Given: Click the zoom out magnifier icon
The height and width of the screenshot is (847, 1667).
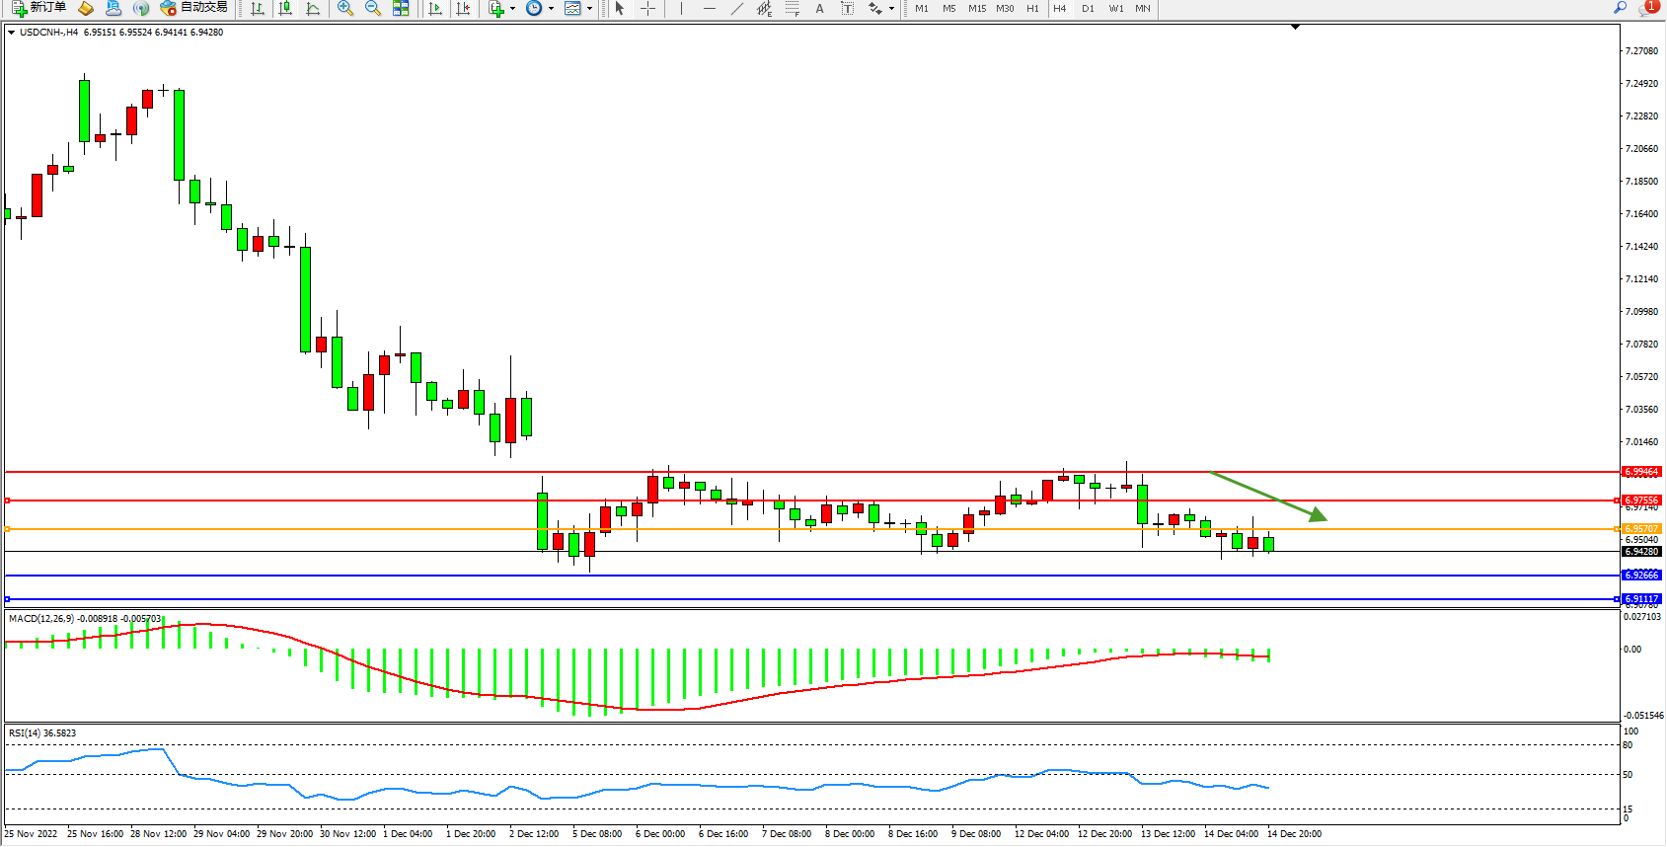Looking at the screenshot, I should click(373, 8).
